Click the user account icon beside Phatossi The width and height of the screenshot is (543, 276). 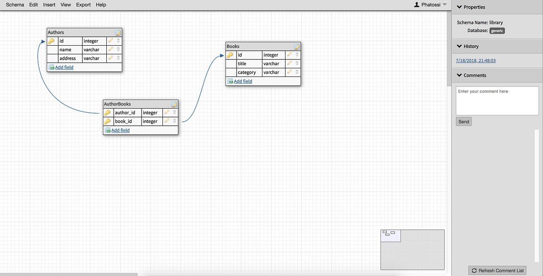[x=416, y=5]
